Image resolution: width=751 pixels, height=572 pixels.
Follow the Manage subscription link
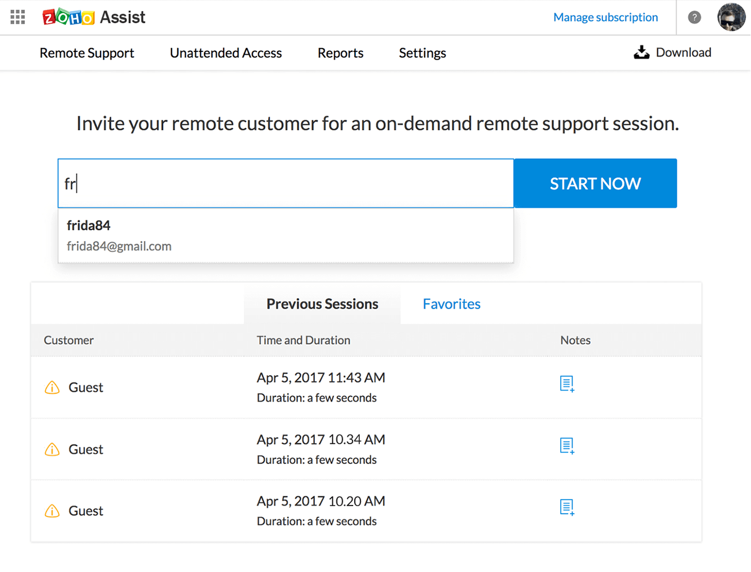coord(605,17)
